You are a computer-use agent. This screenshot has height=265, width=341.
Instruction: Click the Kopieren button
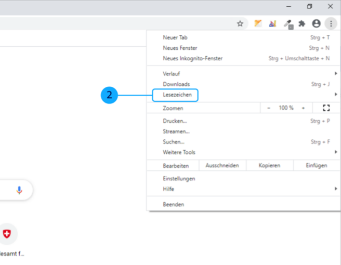click(x=270, y=166)
